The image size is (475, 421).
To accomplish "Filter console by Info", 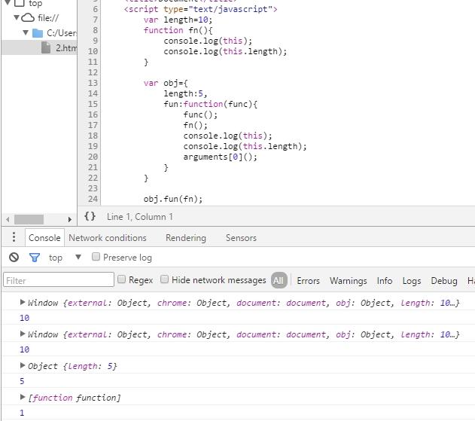I will click(x=385, y=281).
